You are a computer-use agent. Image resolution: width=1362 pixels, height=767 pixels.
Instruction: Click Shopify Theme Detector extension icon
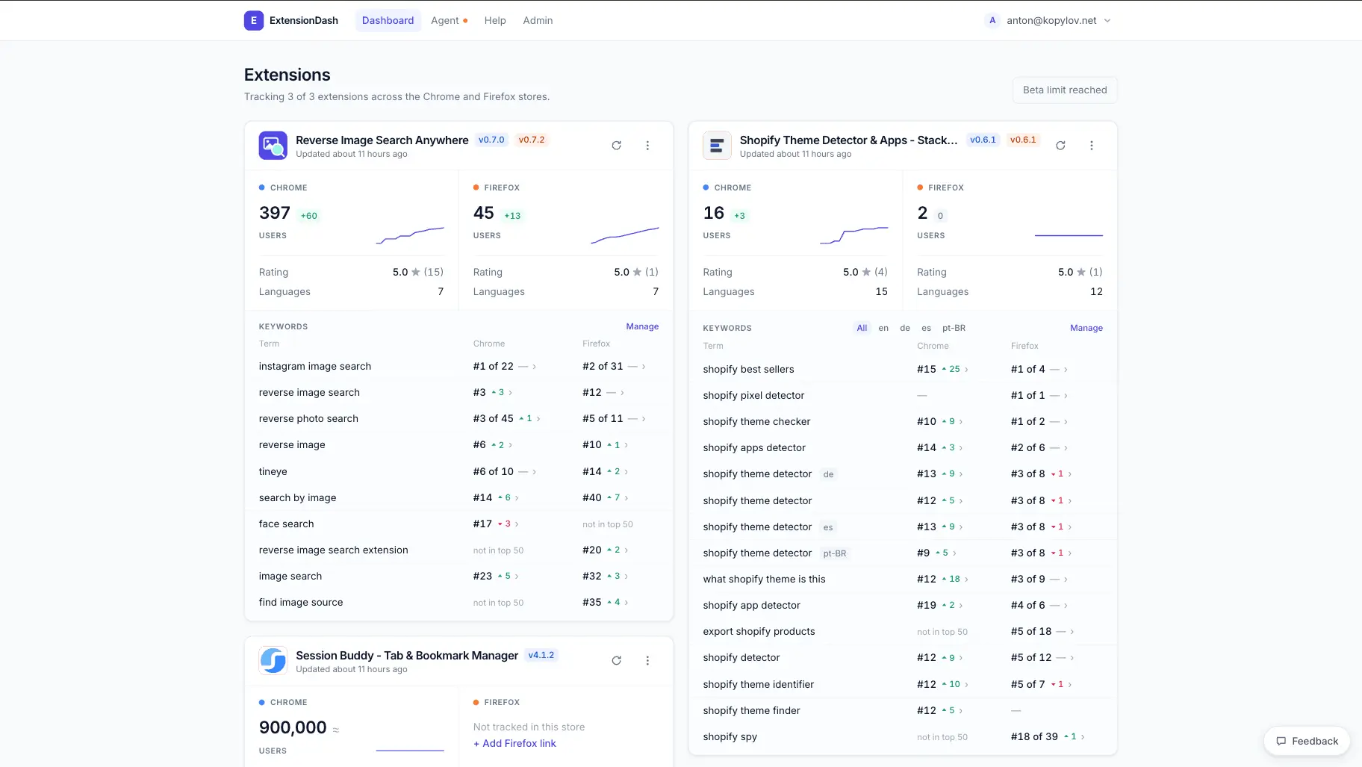717,146
